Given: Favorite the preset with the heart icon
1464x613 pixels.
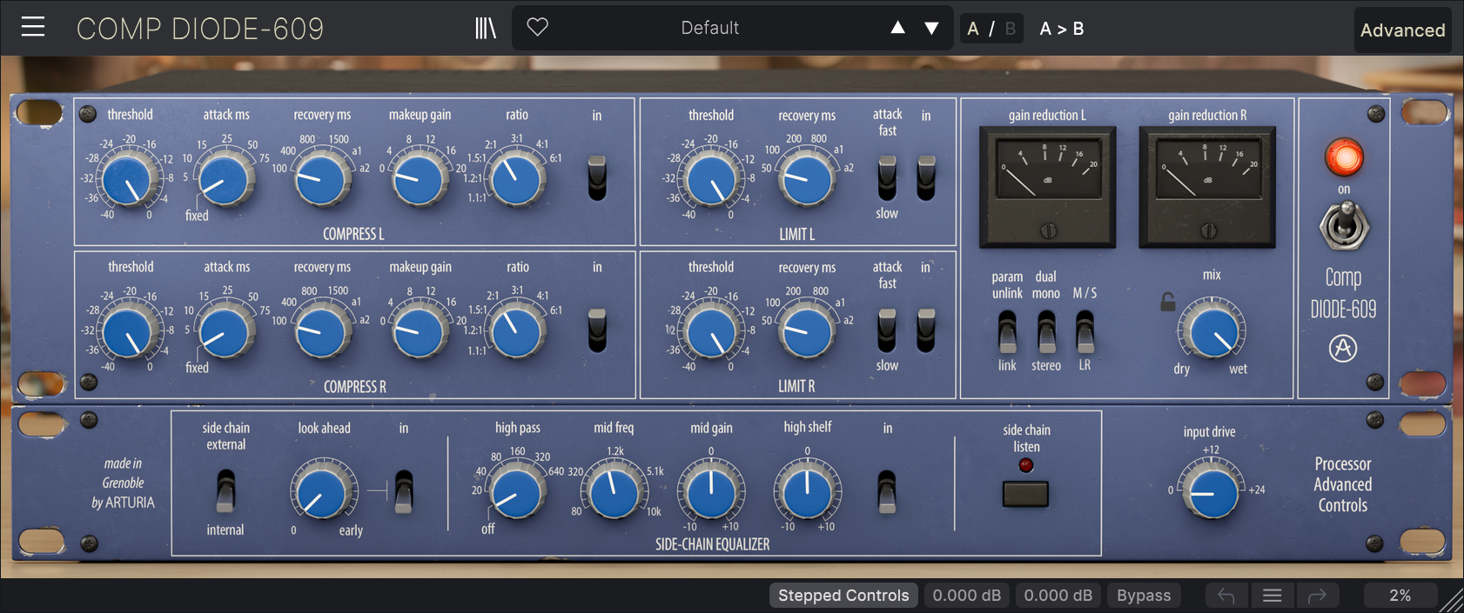Looking at the screenshot, I should pos(538,28).
